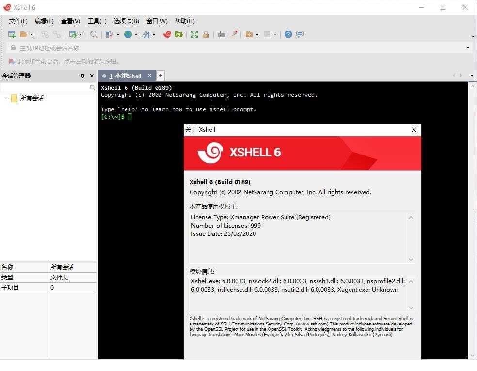
Task: Open the globe encoding icon
Action: (128, 35)
